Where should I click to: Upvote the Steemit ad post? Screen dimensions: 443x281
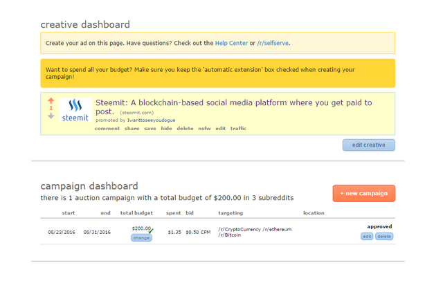[x=51, y=100]
